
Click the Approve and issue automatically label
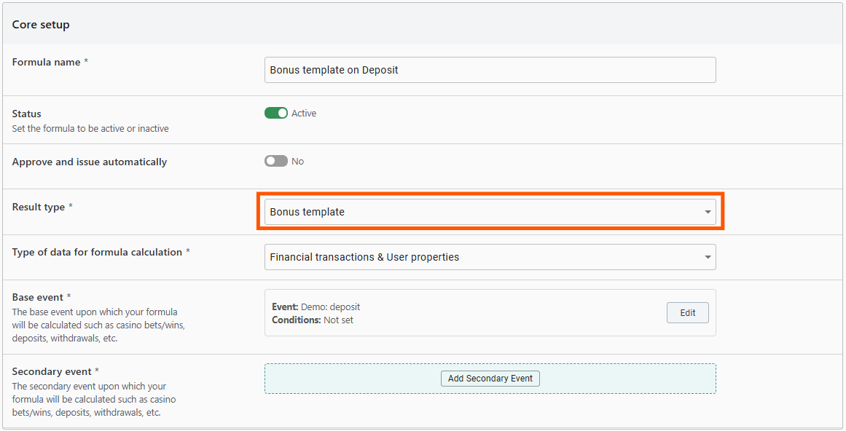(x=90, y=162)
